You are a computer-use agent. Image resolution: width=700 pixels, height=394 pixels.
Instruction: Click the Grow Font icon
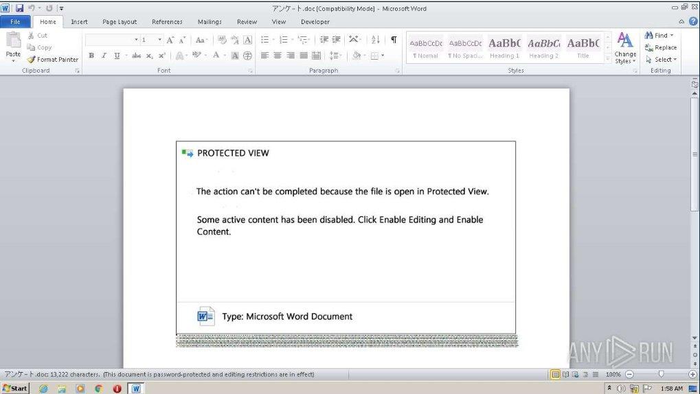[x=170, y=40]
